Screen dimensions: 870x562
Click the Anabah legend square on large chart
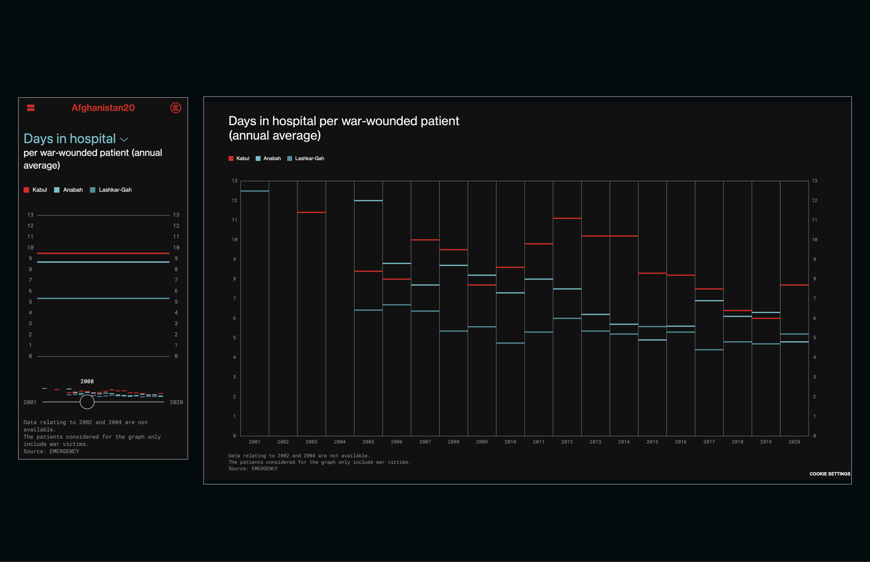point(258,158)
